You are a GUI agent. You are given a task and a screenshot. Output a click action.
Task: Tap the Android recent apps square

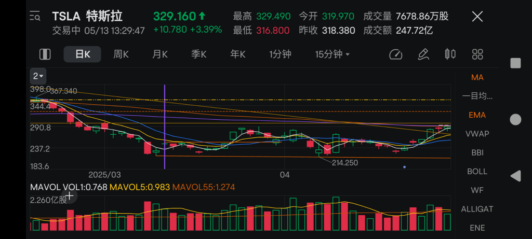pos(516,63)
